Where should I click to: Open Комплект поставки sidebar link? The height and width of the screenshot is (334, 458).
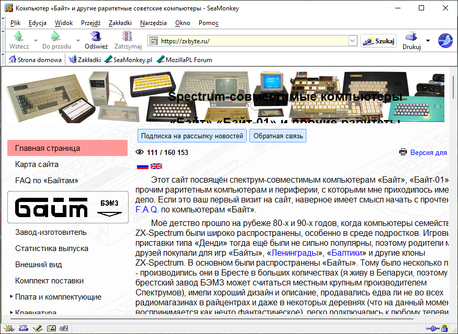(49, 281)
